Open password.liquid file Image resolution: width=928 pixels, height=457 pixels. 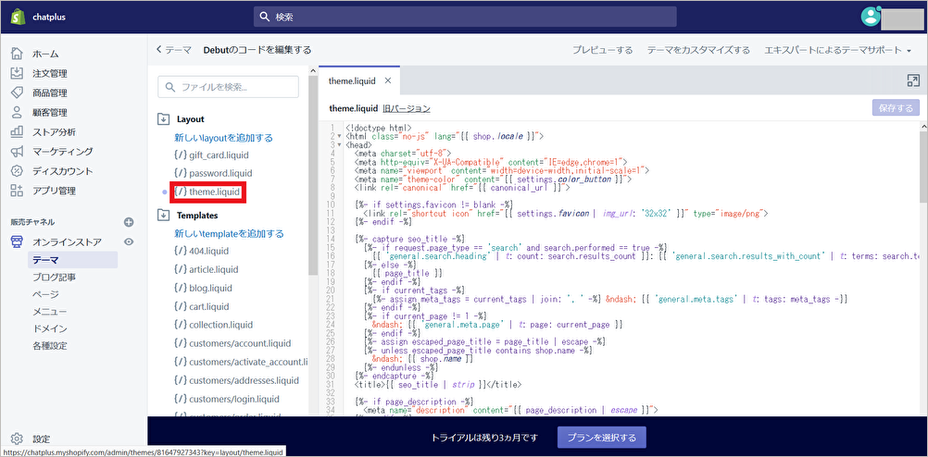(x=213, y=174)
